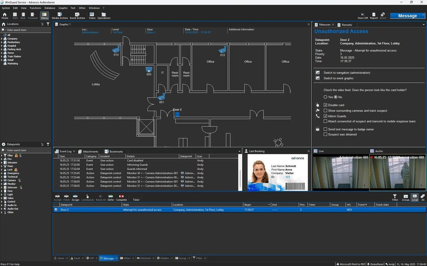The height and width of the screenshot is (266, 427).
Task: Select camera 012 on the floor plan
Action: [223, 50]
